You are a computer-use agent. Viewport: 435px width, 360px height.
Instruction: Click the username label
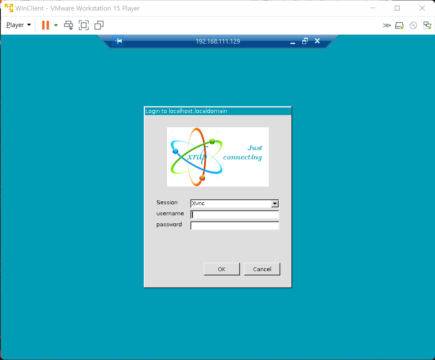click(170, 213)
